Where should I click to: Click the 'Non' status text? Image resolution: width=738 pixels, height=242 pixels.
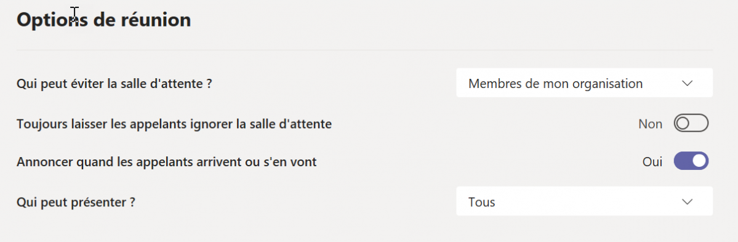(x=650, y=124)
